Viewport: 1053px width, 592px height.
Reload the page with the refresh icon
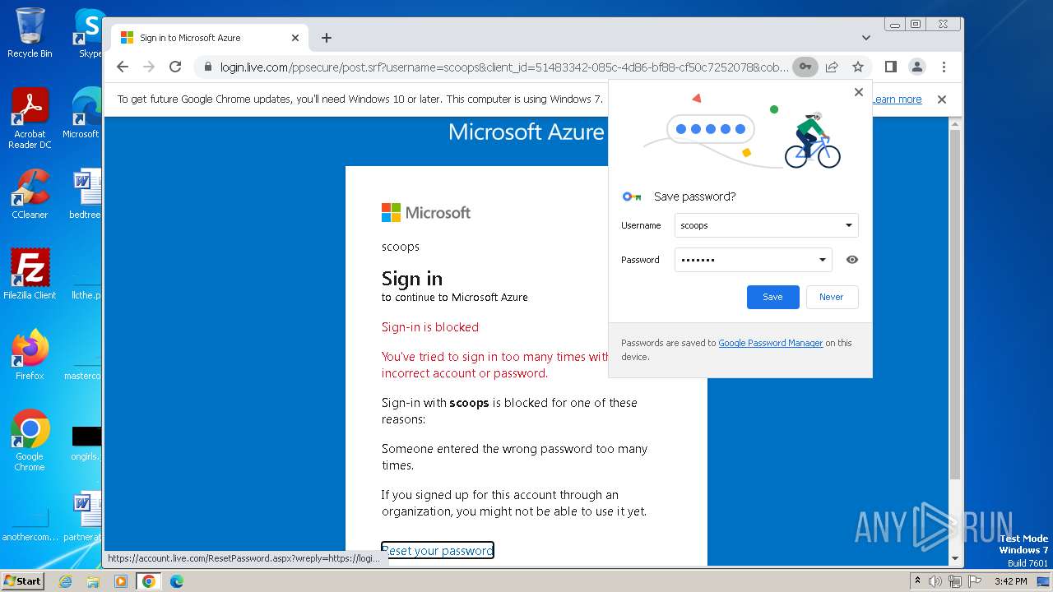click(175, 67)
